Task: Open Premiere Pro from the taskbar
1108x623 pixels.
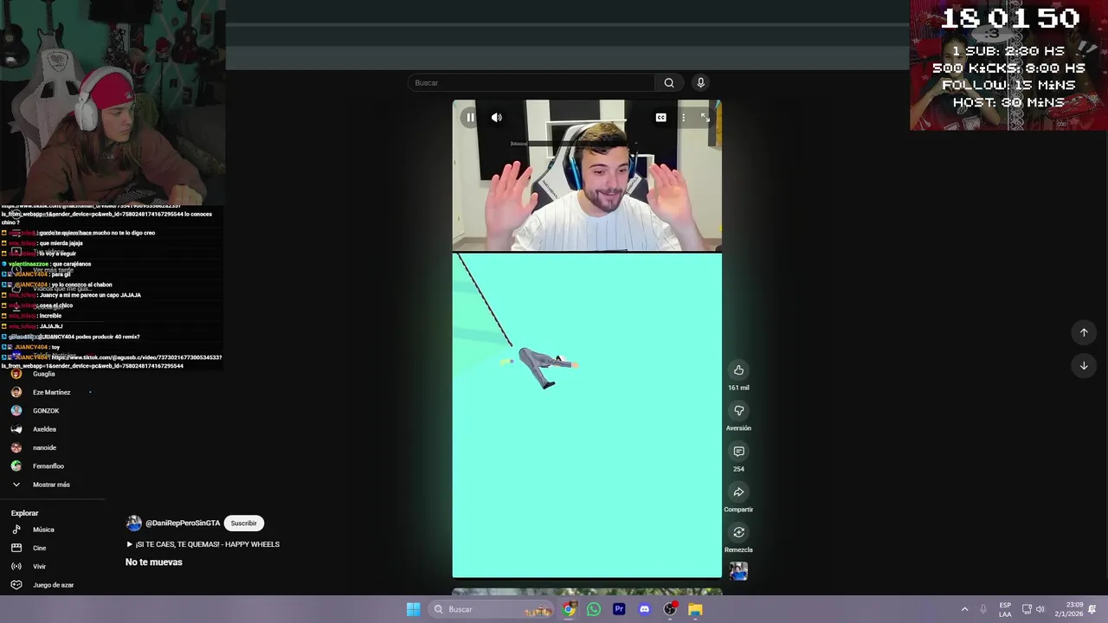Action: point(619,609)
